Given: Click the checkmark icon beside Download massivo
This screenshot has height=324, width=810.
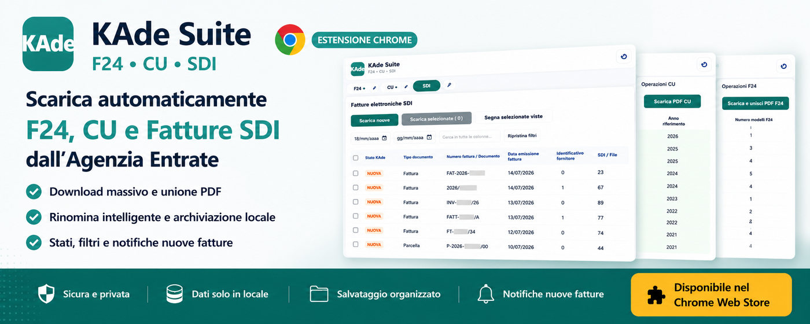Looking at the screenshot, I should click(x=34, y=192).
